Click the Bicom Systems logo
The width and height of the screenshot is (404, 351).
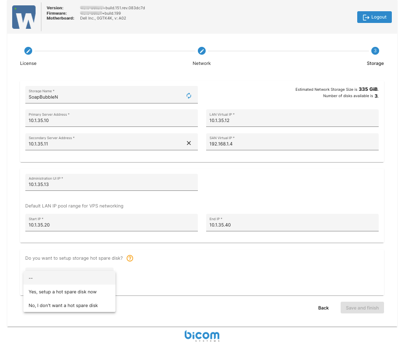[x=202, y=336]
